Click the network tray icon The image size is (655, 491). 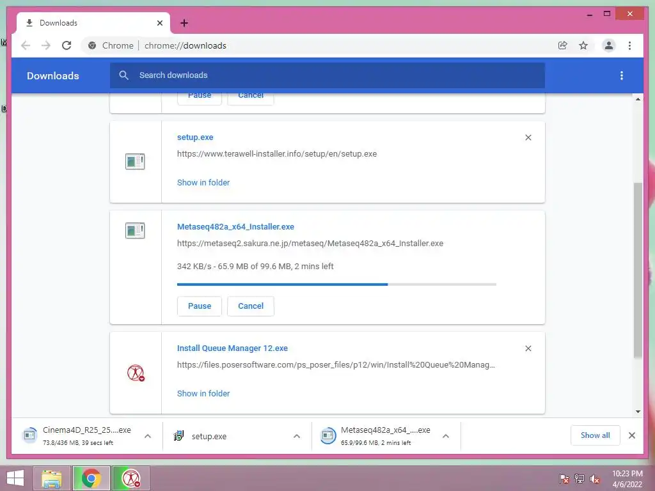click(580, 479)
